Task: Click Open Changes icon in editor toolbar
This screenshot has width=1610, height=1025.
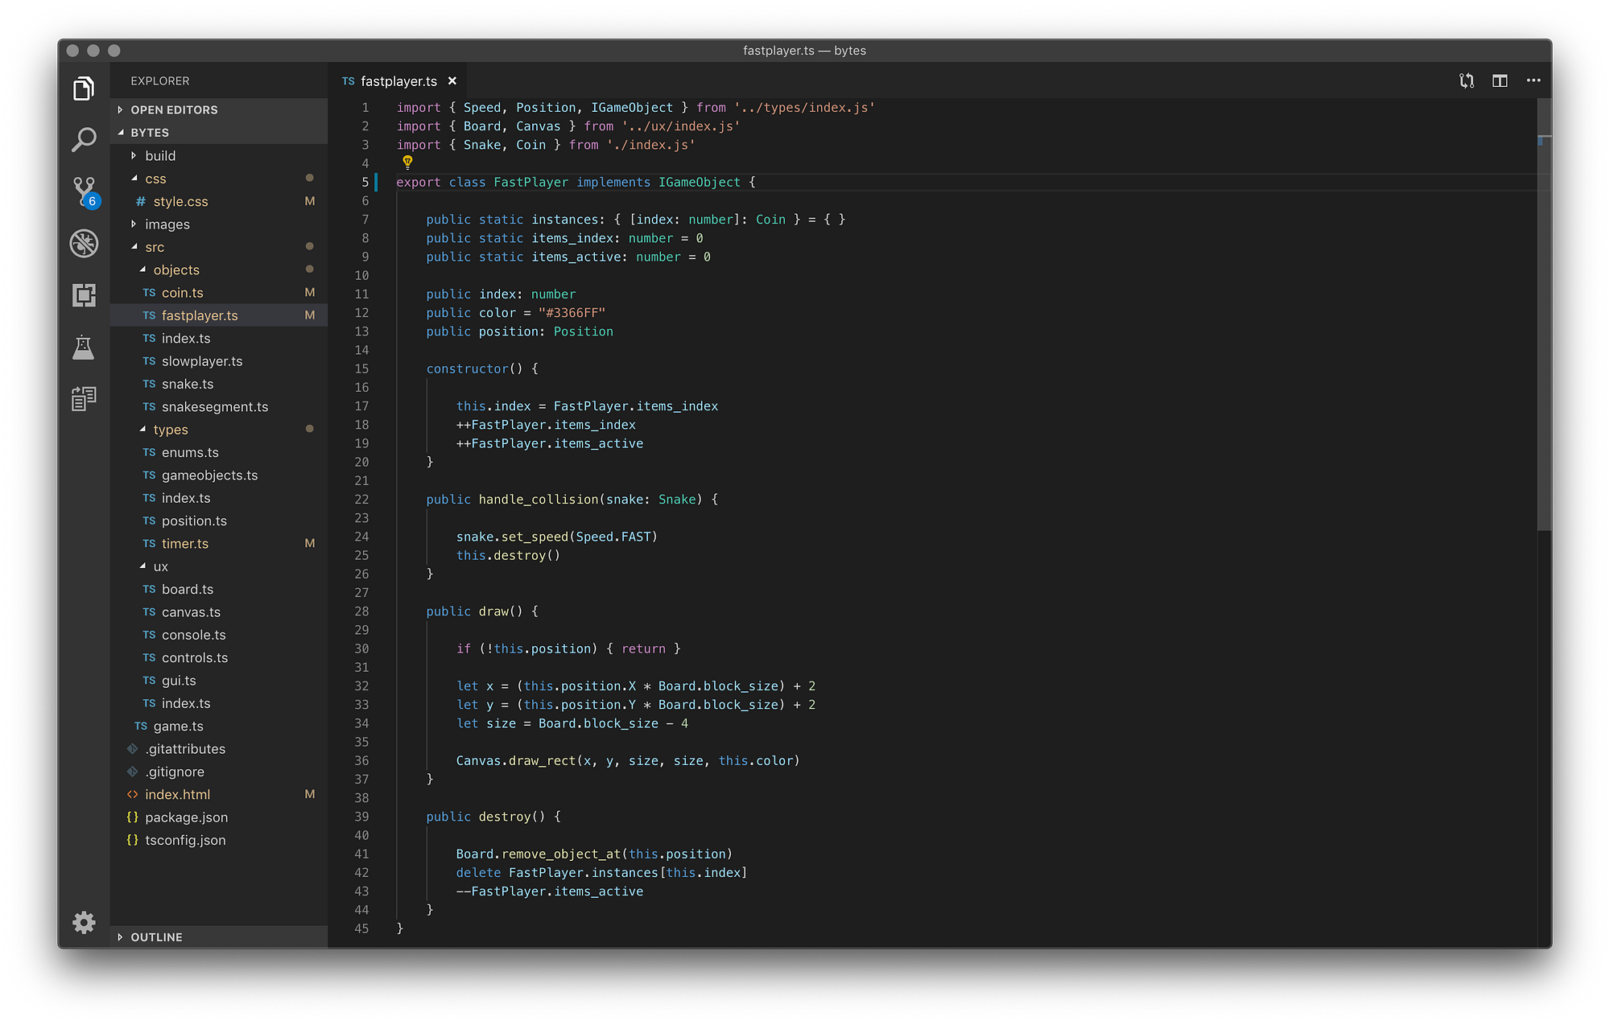Action: pos(1467,80)
